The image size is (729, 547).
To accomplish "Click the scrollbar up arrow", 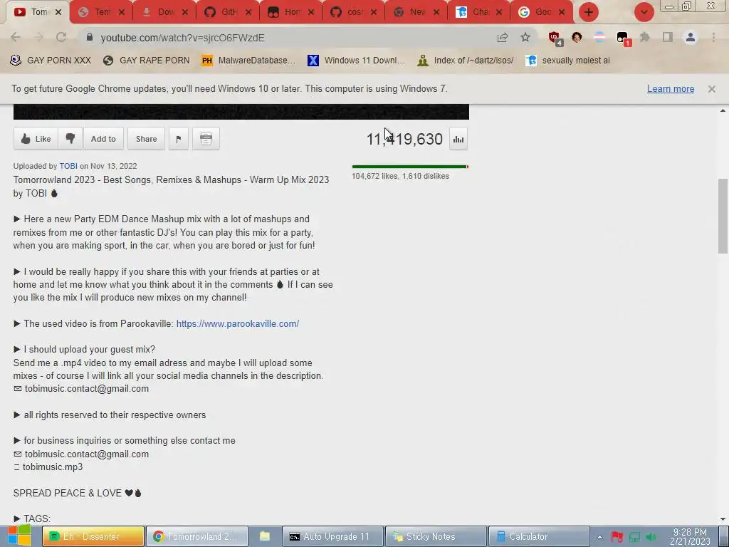I will 723,110.
